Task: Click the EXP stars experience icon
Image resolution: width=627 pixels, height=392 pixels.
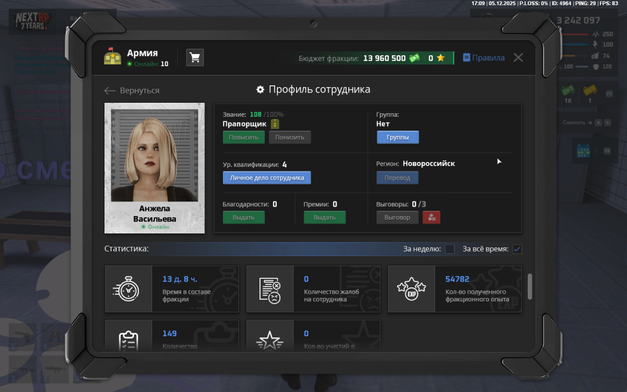Action: pos(411,289)
